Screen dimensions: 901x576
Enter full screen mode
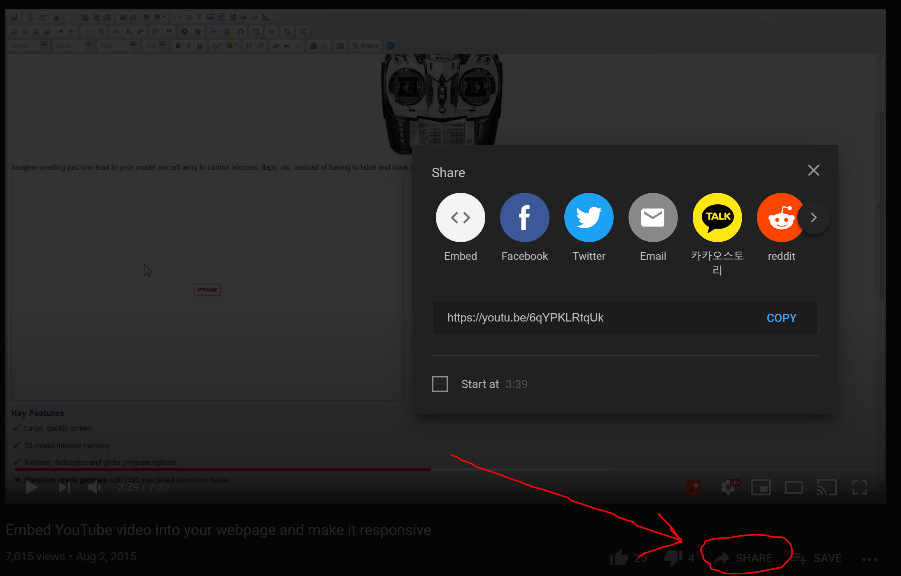coord(859,488)
